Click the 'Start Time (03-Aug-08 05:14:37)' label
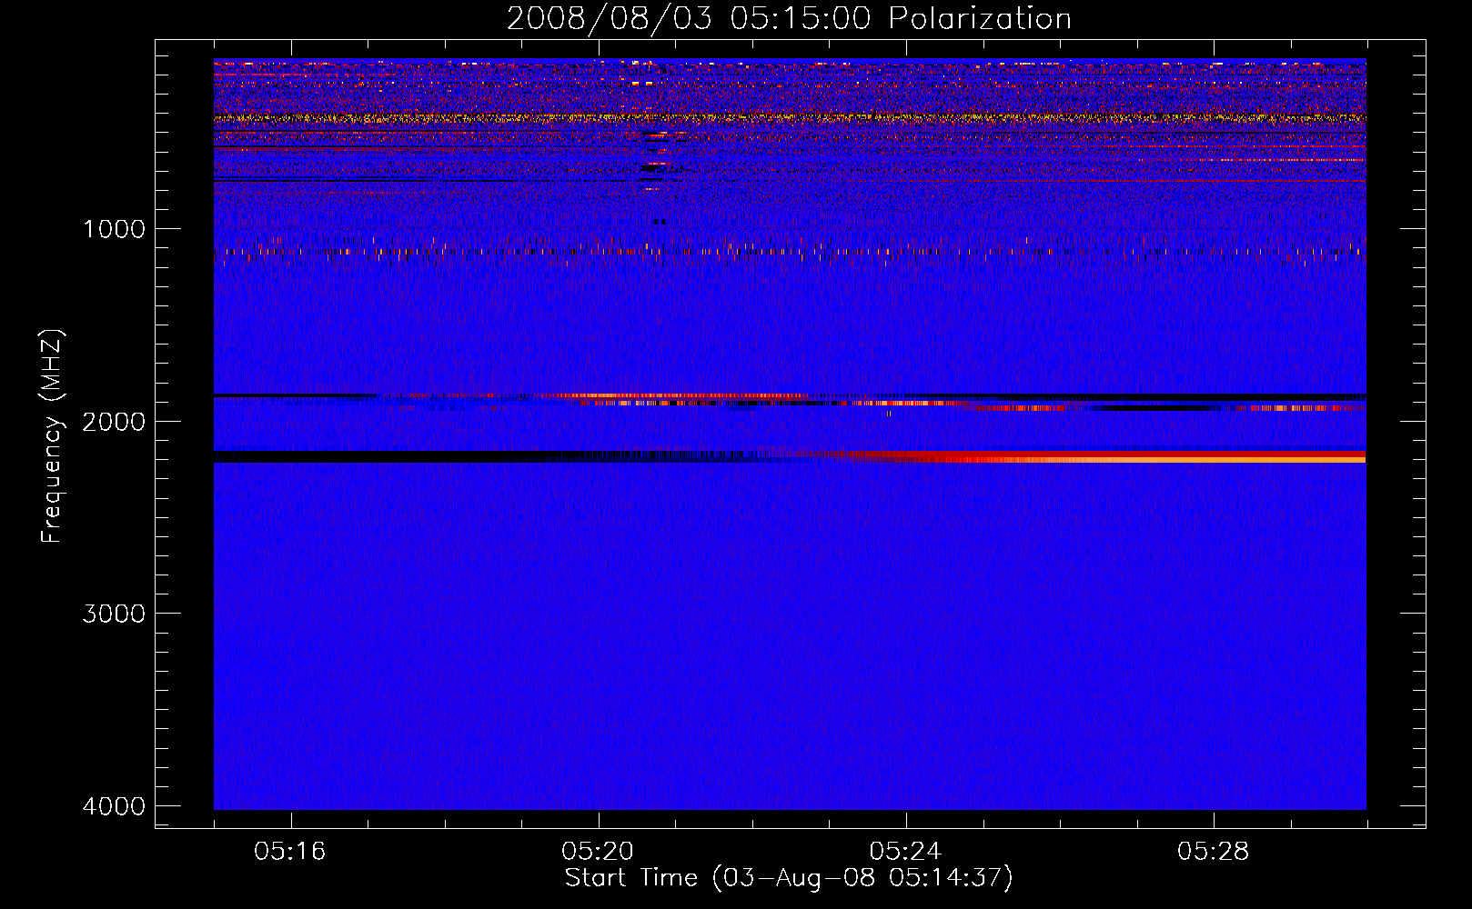The image size is (1472, 909). (789, 878)
